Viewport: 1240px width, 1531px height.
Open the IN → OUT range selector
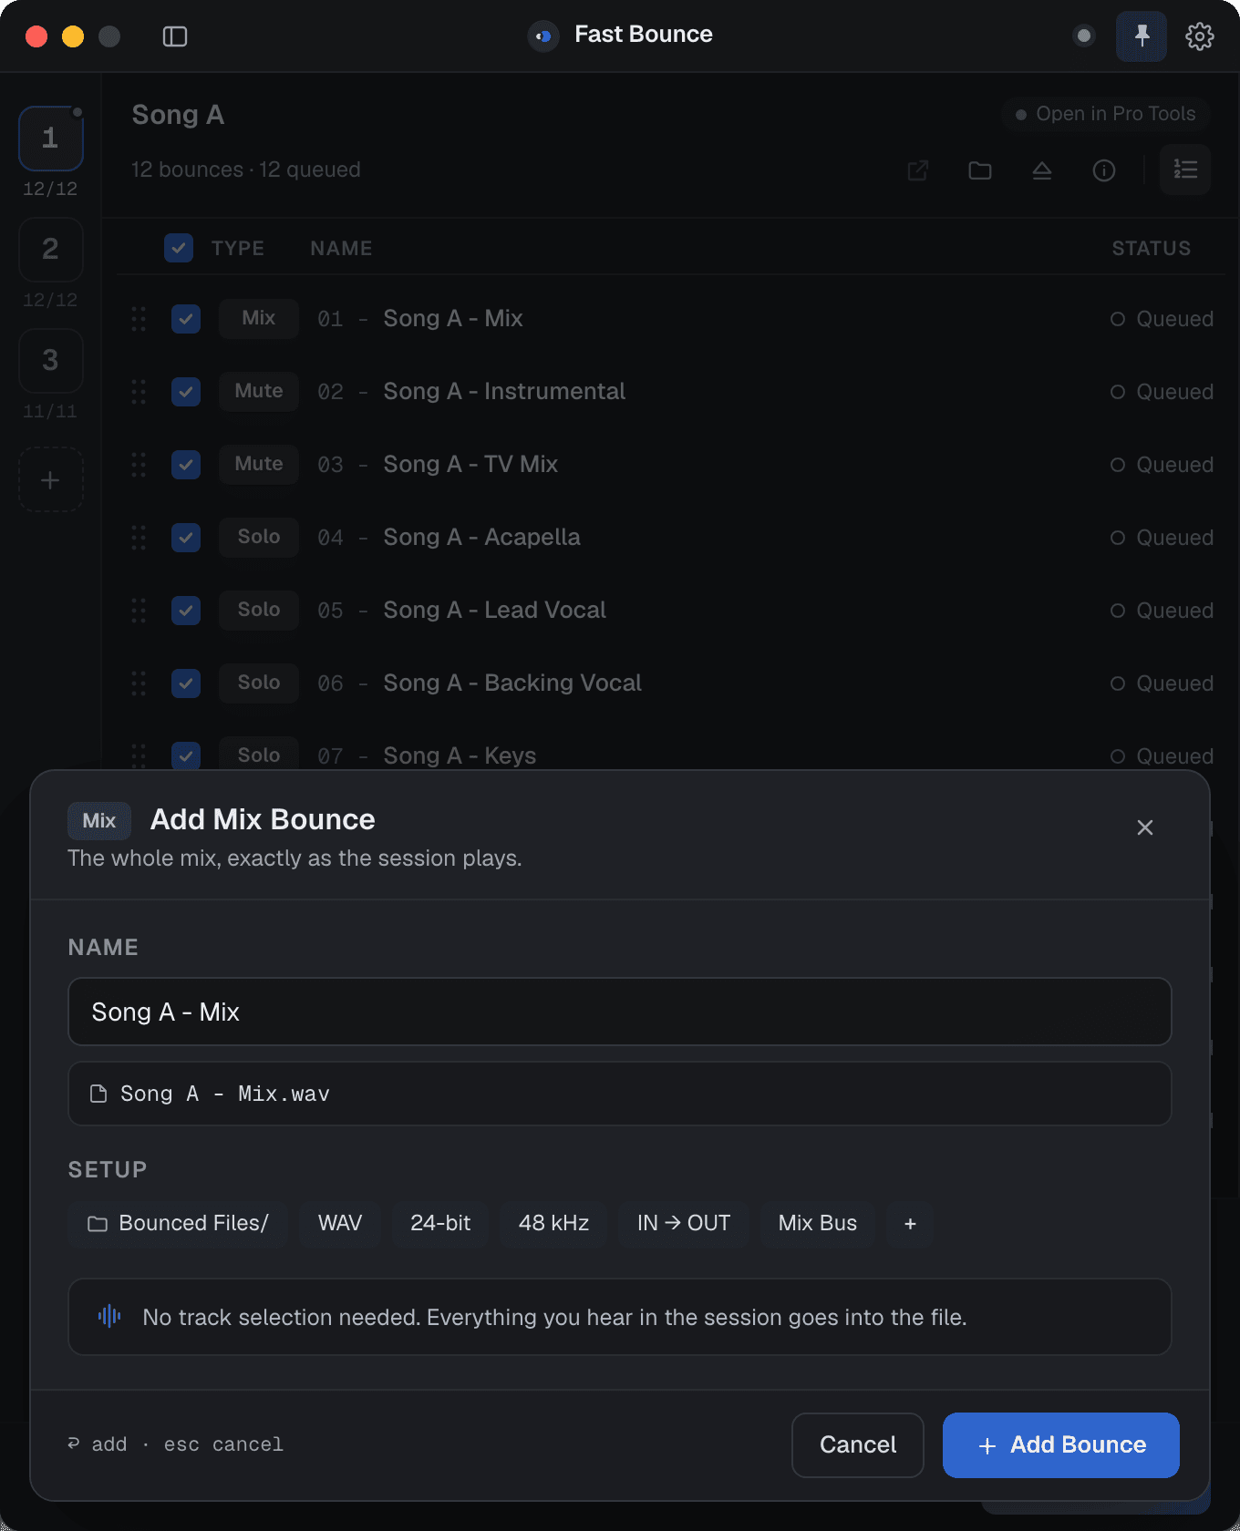(x=684, y=1223)
